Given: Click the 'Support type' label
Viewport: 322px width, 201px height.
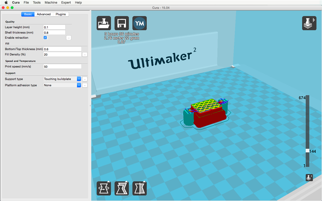Looking at the screenshot, I should tap(14, 79).
